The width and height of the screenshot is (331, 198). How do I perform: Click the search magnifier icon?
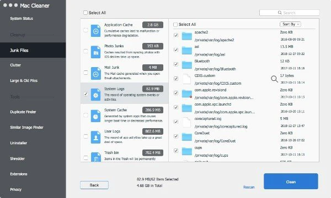[280, 13]
